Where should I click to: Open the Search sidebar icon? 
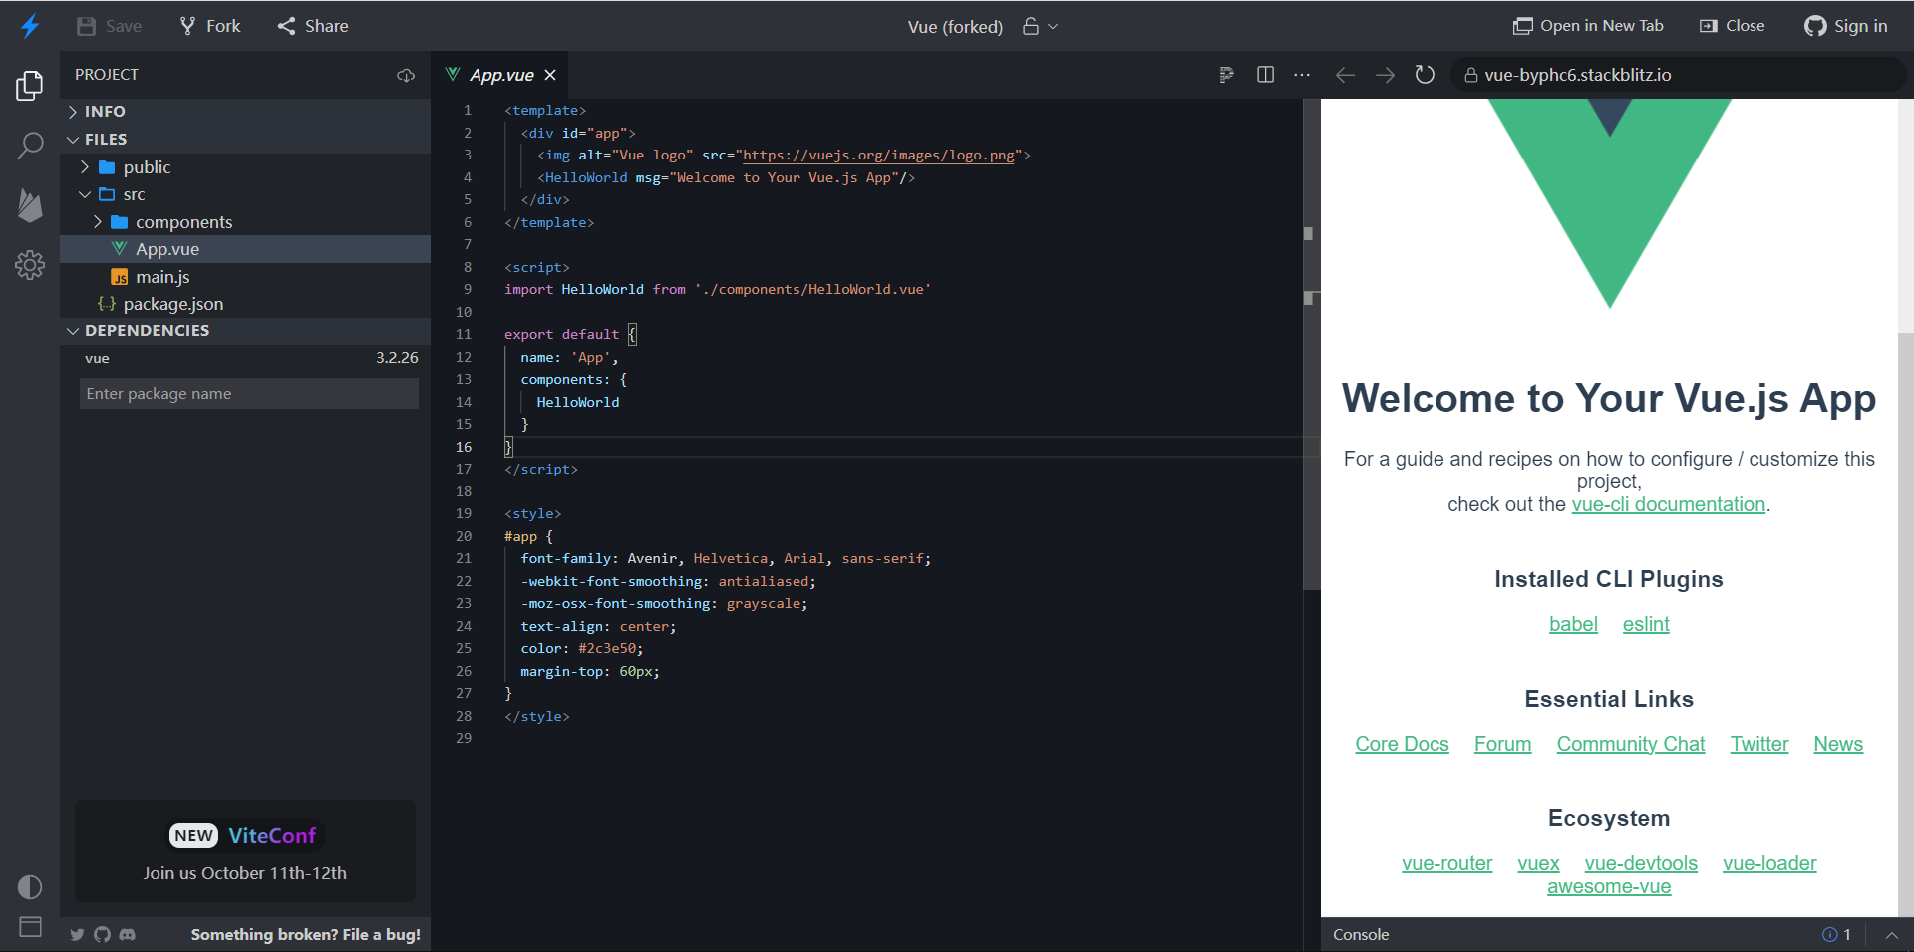[30, 146]
